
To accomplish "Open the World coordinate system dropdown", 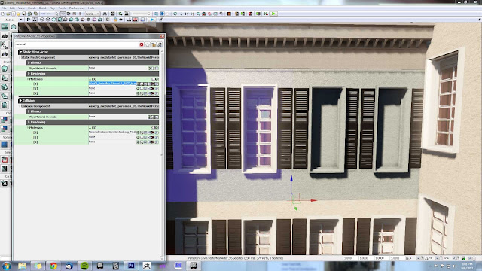I will pyautogui.click(x=93, y=14).
